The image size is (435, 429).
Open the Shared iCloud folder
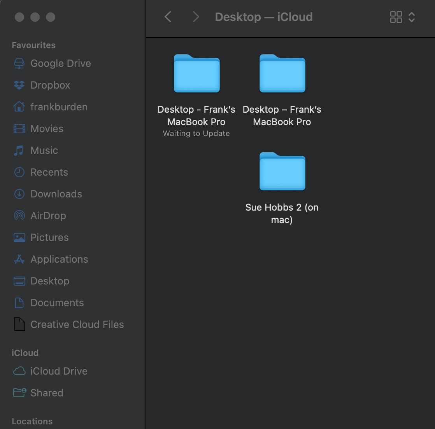click(47, 393)
